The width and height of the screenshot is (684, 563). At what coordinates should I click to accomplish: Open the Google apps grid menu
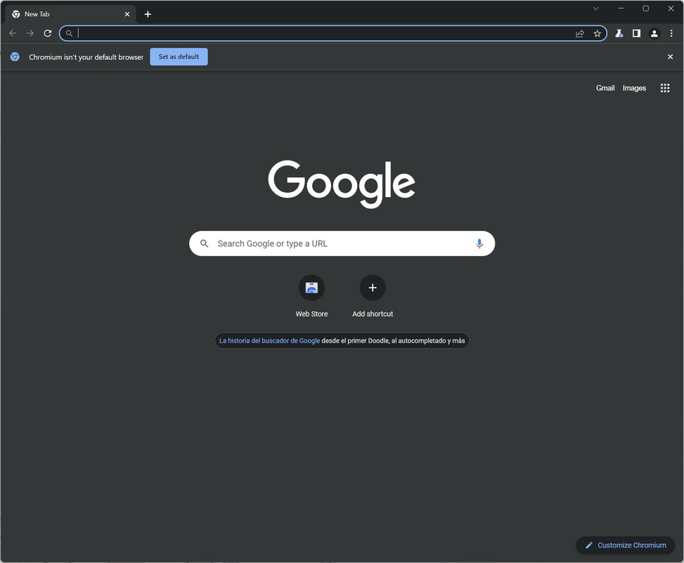pos(664,88)
